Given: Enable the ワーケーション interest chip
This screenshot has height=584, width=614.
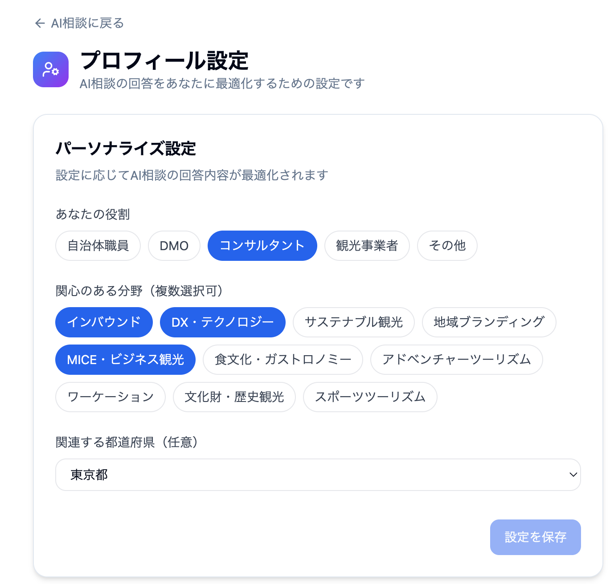Looking at the screenshot, I should tap(111, 397).
